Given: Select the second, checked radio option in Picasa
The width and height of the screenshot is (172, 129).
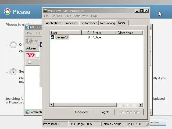Looking at the screenshot, I should 13,72.
